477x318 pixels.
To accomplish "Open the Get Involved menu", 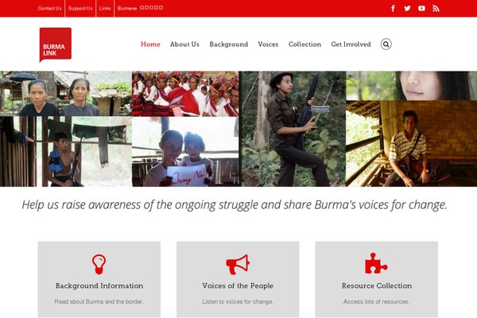I will click(351, 45).
